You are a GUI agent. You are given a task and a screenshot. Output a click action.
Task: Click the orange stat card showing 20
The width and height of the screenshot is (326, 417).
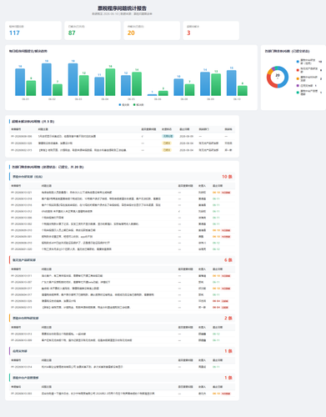click(x=152, y=30)
